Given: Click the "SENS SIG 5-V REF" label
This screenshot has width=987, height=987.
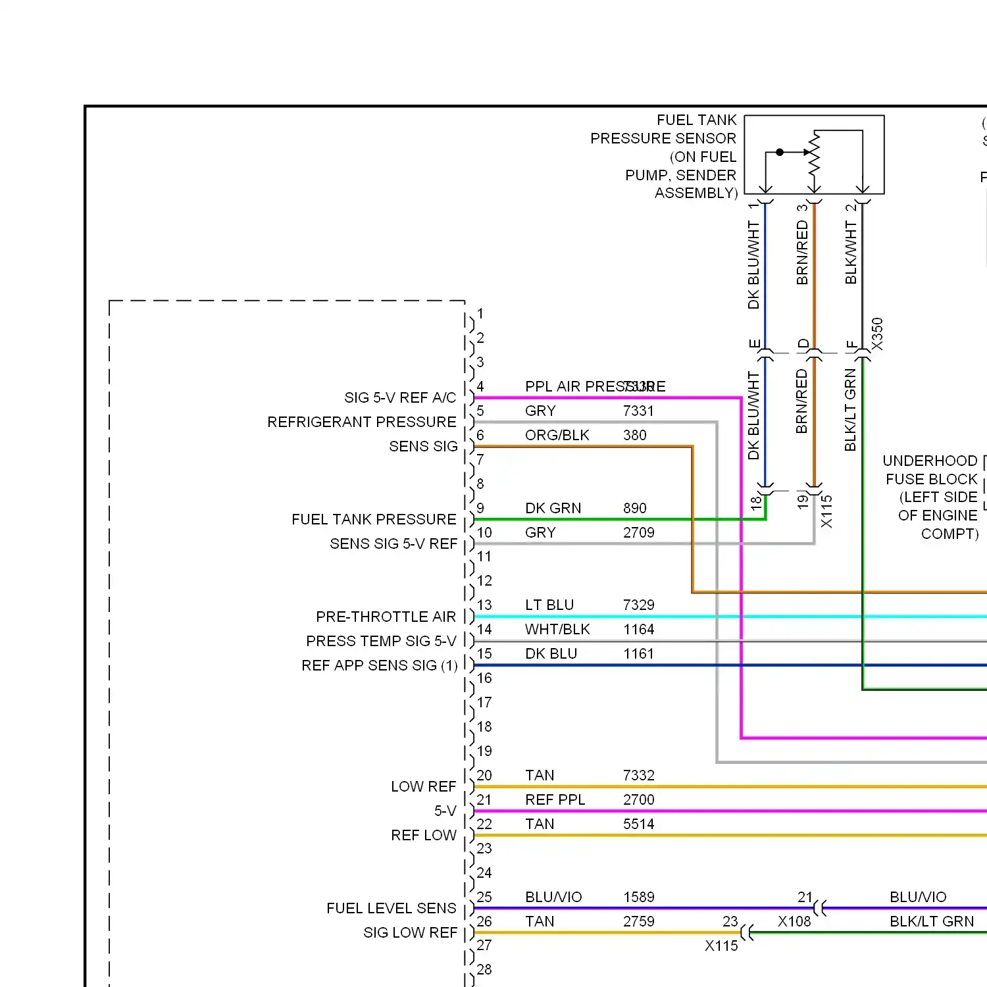Looking at the screenshot, I should tap(393, 544).
